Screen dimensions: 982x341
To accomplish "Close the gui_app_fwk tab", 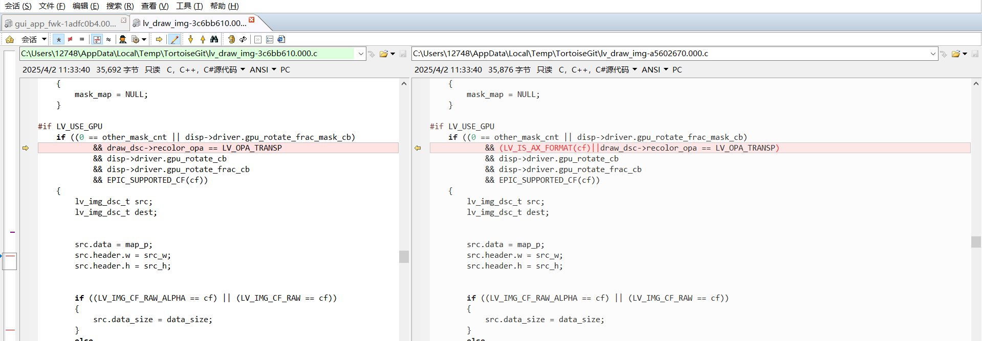I will click(123, 20).
